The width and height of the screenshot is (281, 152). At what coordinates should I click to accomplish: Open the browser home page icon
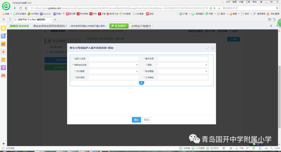26,8
